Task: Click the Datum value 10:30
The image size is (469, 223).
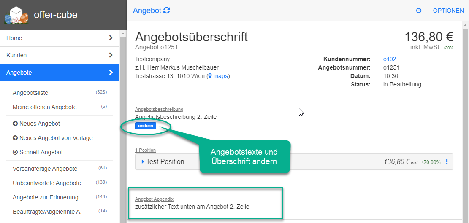Action: (390, 76)
